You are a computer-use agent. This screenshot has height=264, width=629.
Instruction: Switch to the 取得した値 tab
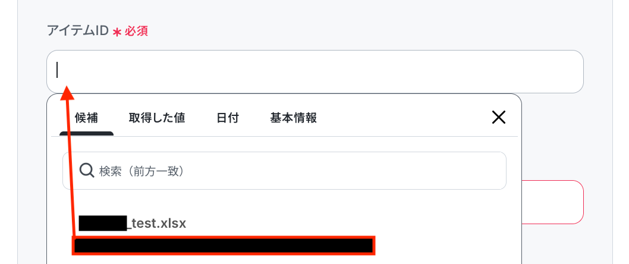[157, 118]
